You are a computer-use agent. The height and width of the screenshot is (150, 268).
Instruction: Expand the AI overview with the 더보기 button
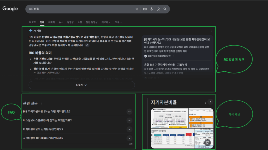coord(82,85)
